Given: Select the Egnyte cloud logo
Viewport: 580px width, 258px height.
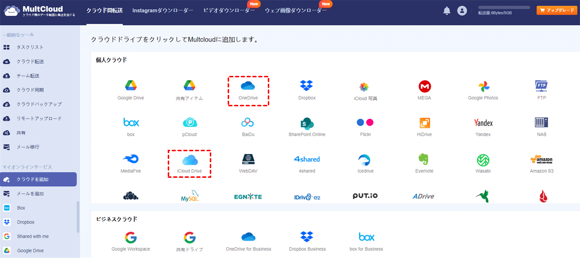Looking at the screenshot, I should (x=248, y=197).
